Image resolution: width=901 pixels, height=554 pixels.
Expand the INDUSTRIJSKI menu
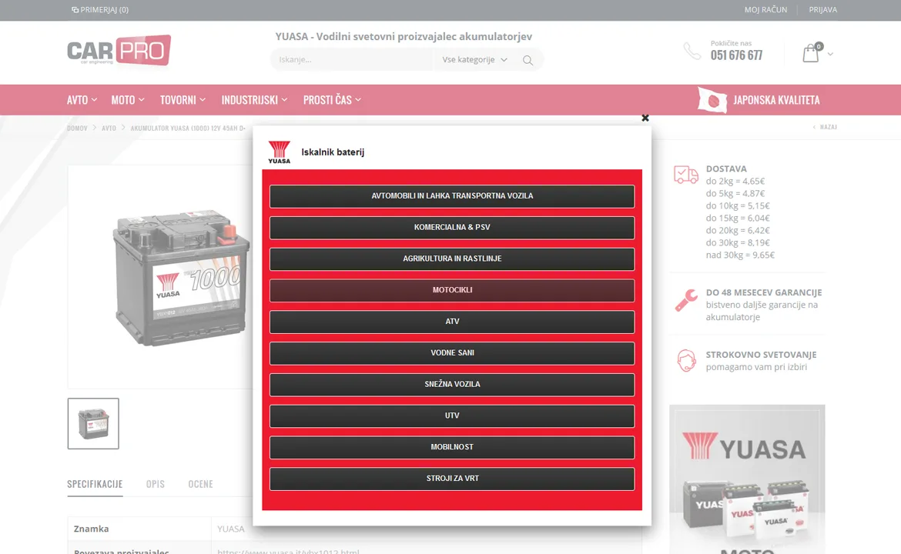click(254, 100)
